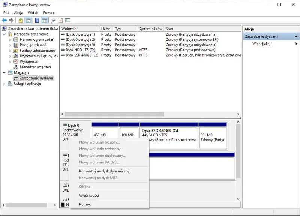The height and width of the screenshot is (216, 300).
Task: Open Podgląd zdarzeń in the sidebar
Action: tap(33, 45)
